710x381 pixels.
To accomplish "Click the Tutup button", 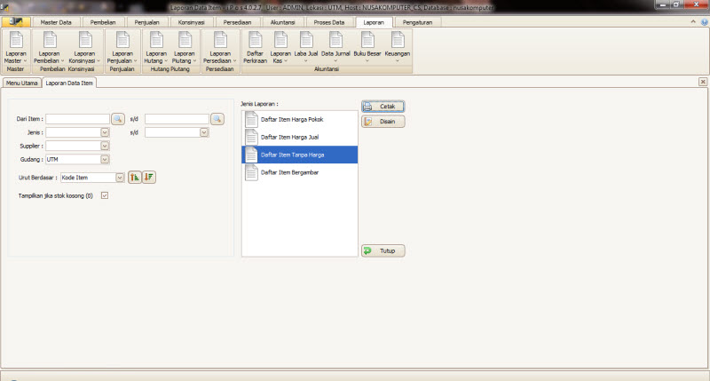I will tap(383, 250).
